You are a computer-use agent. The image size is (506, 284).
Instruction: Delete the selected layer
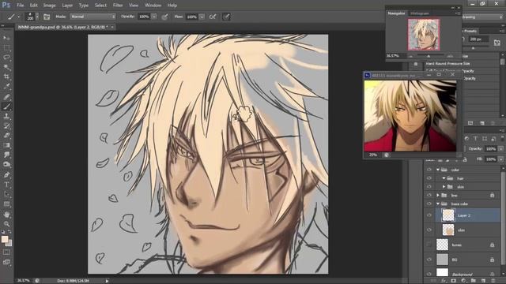[493, 281]
